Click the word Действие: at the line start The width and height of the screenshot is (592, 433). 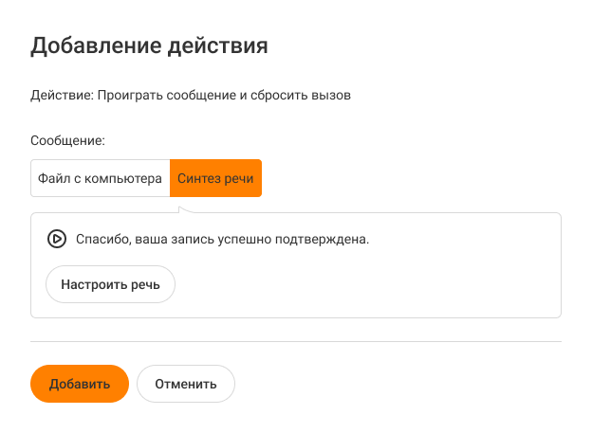point(61,96)
